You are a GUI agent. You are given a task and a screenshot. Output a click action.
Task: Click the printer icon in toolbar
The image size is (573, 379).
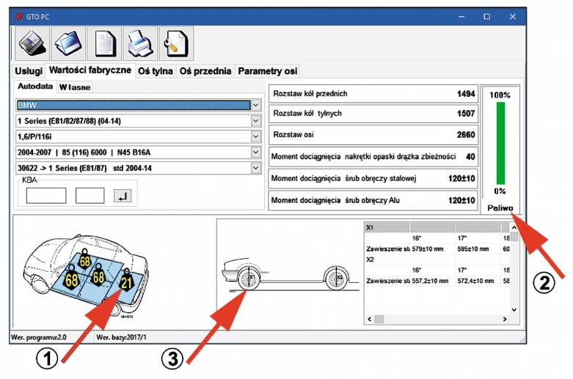pos(140,43)
